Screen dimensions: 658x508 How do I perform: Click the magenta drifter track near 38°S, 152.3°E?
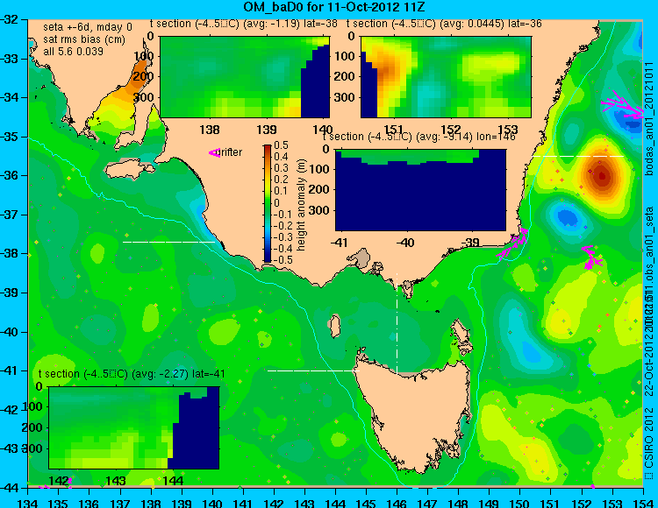[592, 258]
